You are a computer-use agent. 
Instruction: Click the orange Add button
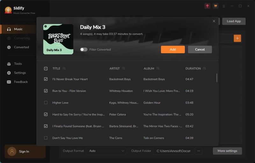tap(173, 49)
